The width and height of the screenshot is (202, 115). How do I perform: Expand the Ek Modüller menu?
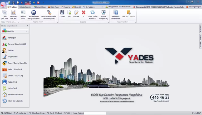click(x=89, y=7)
